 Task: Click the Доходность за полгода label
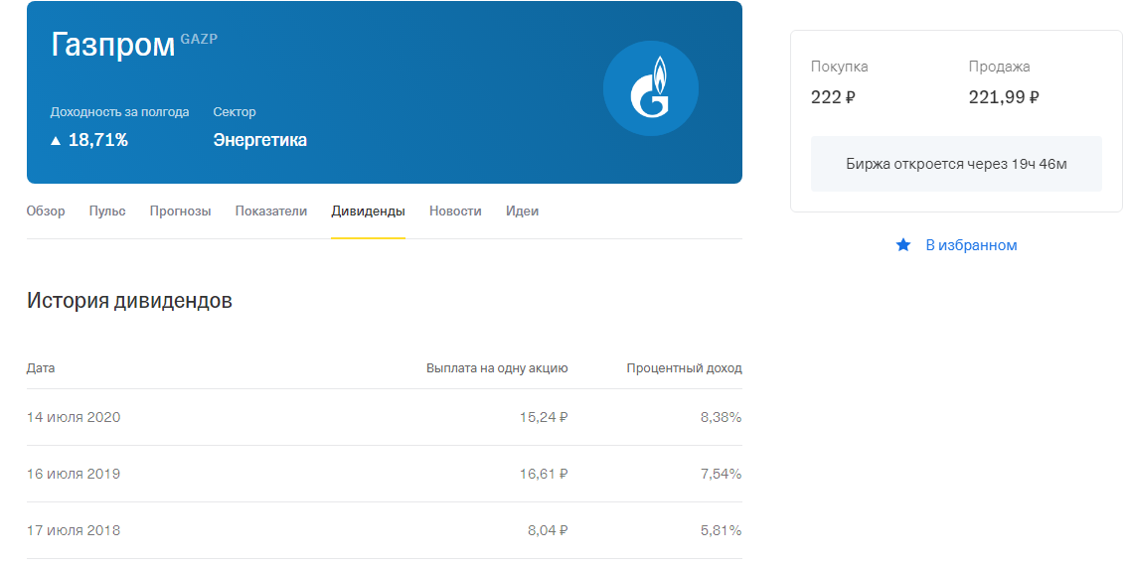click(119, 112)
